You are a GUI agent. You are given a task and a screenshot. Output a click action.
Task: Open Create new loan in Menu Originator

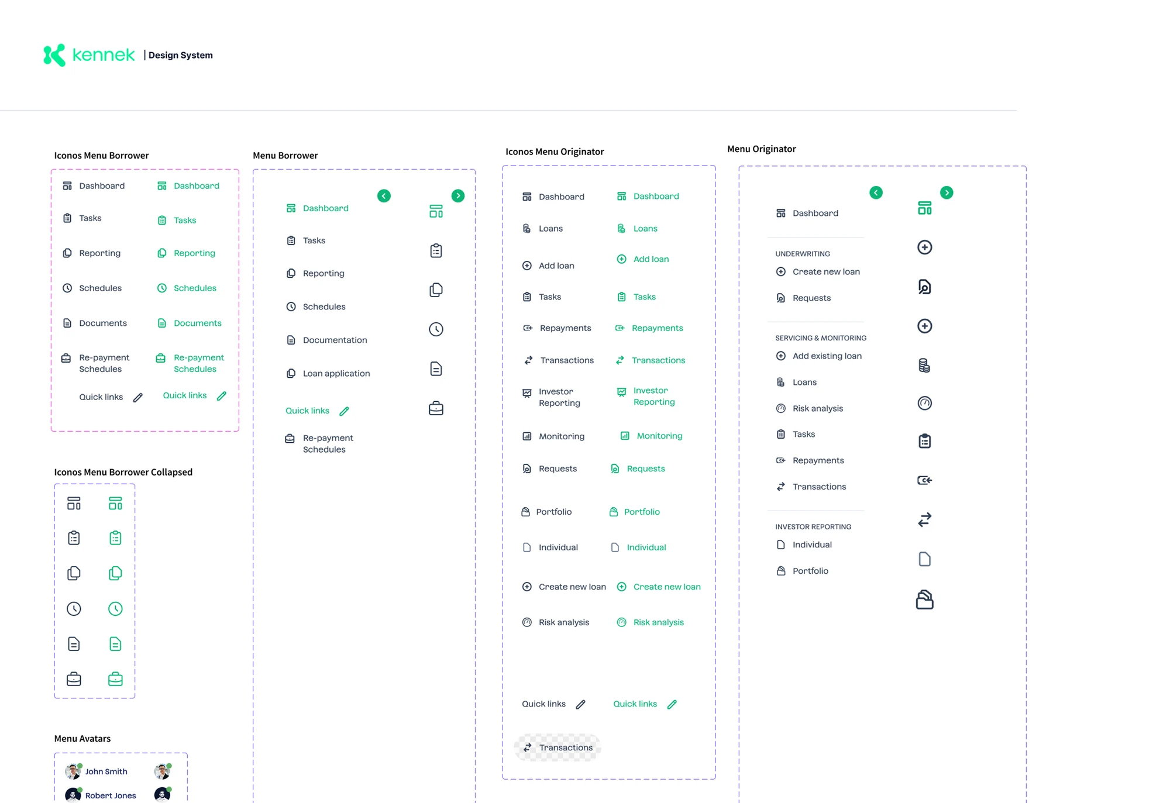tap(818, 271)
